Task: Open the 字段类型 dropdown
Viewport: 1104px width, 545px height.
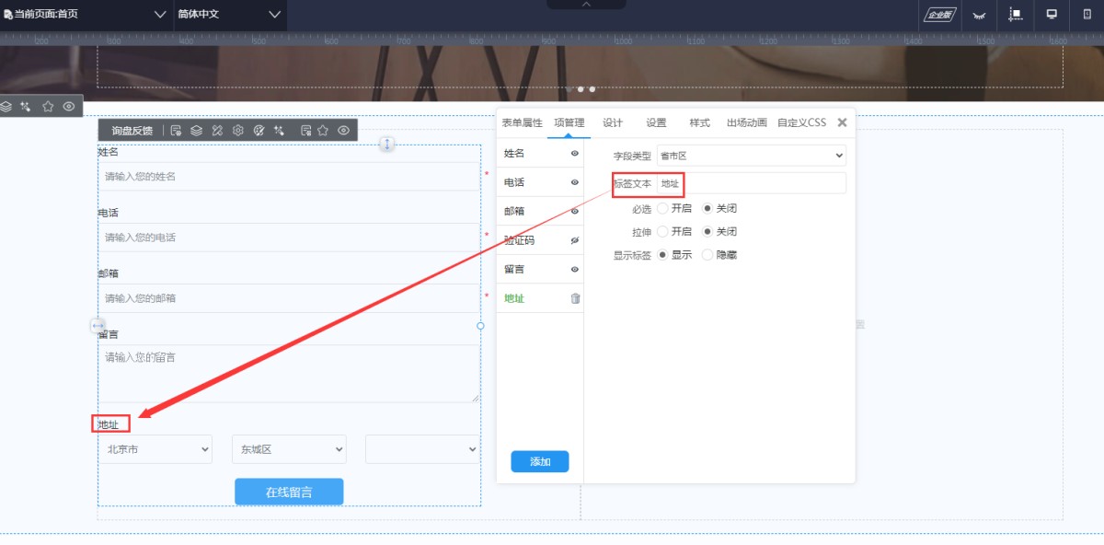Action: click(751, 157)
